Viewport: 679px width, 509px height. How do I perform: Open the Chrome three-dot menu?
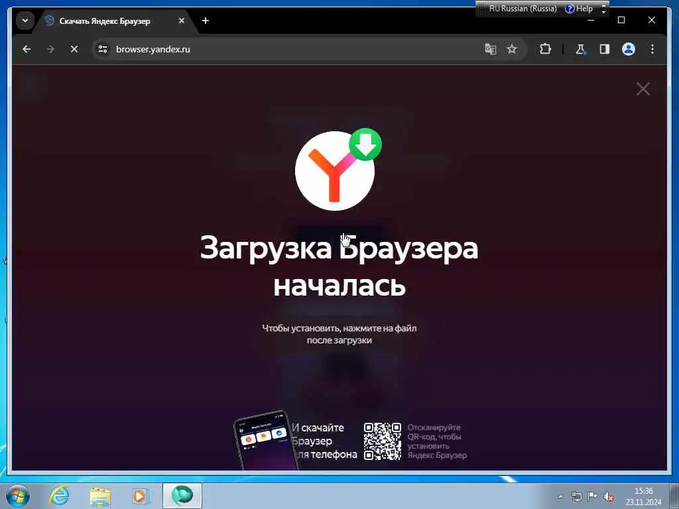(652, 49)
